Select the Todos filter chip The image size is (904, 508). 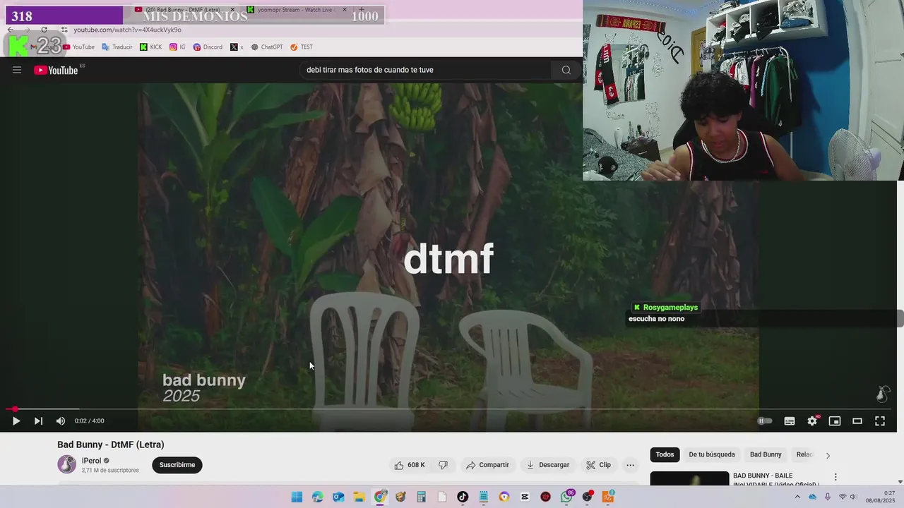tap(665, 455)
